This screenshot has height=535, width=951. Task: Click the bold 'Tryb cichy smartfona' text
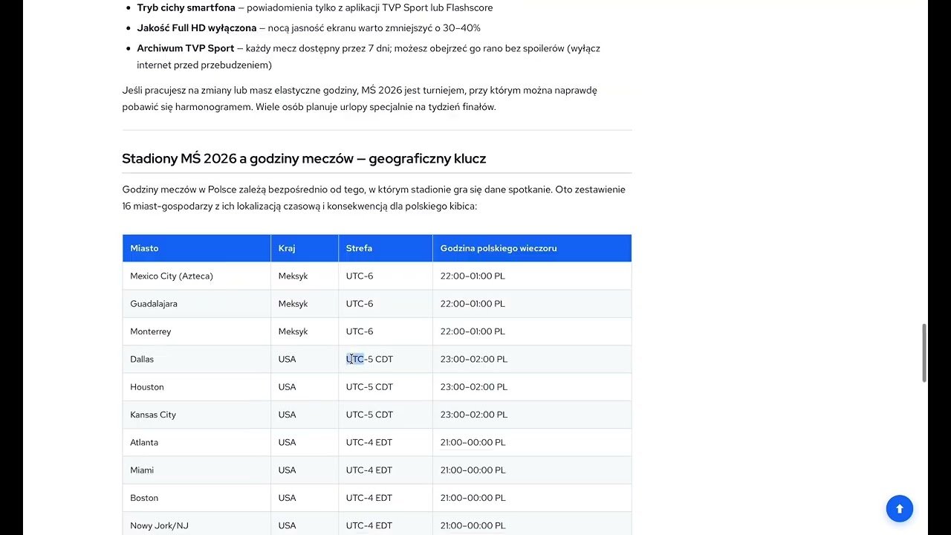click(186, 7)
